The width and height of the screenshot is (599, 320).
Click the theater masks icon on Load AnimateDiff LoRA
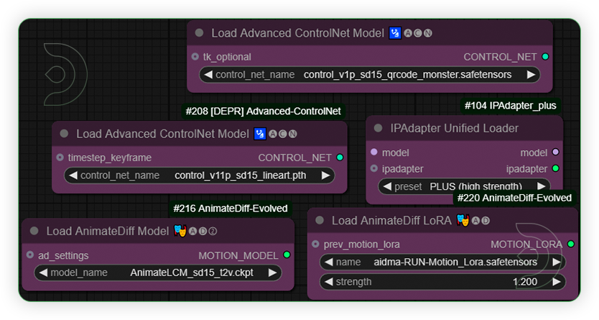point(463,220)
